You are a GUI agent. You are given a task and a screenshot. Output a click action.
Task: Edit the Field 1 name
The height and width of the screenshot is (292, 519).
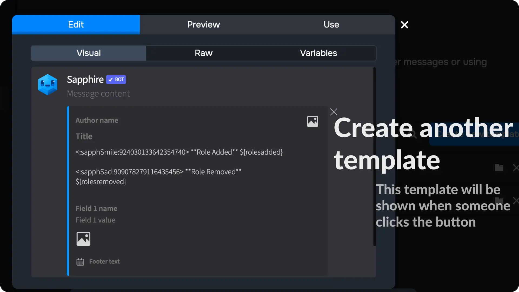point(96,208)
